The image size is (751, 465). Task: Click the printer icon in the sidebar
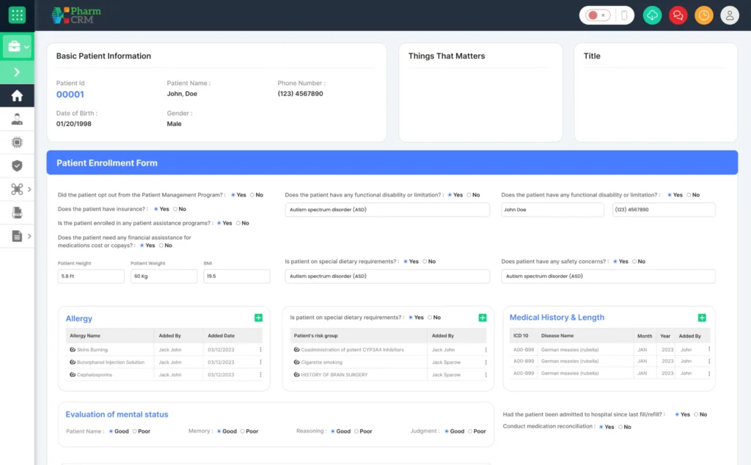coord(17,212)
